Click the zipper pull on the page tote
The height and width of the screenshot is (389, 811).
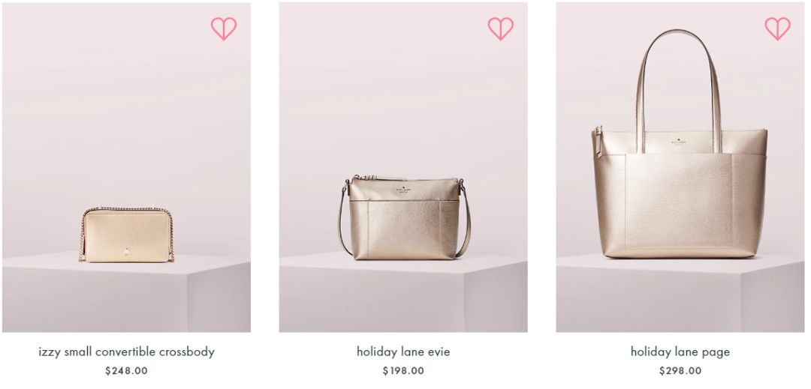(x=600, y=142)
